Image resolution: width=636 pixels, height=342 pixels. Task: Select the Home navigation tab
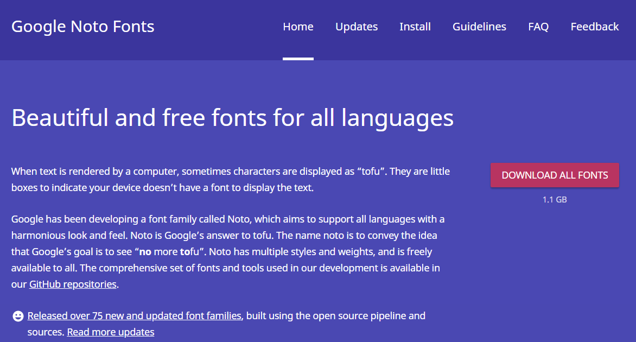298,27
